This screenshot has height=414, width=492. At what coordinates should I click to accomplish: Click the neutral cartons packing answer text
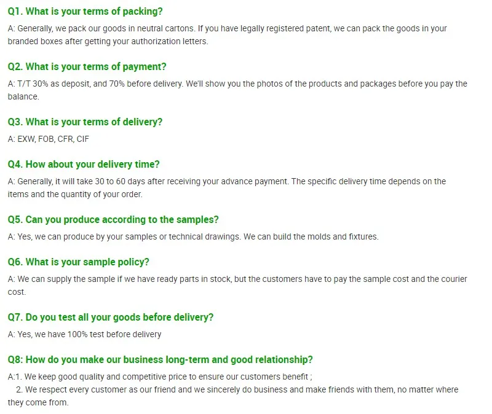[227, 35]
